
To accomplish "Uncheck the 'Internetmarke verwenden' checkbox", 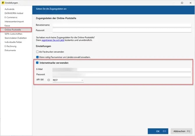I will click(x=37, y=63).
